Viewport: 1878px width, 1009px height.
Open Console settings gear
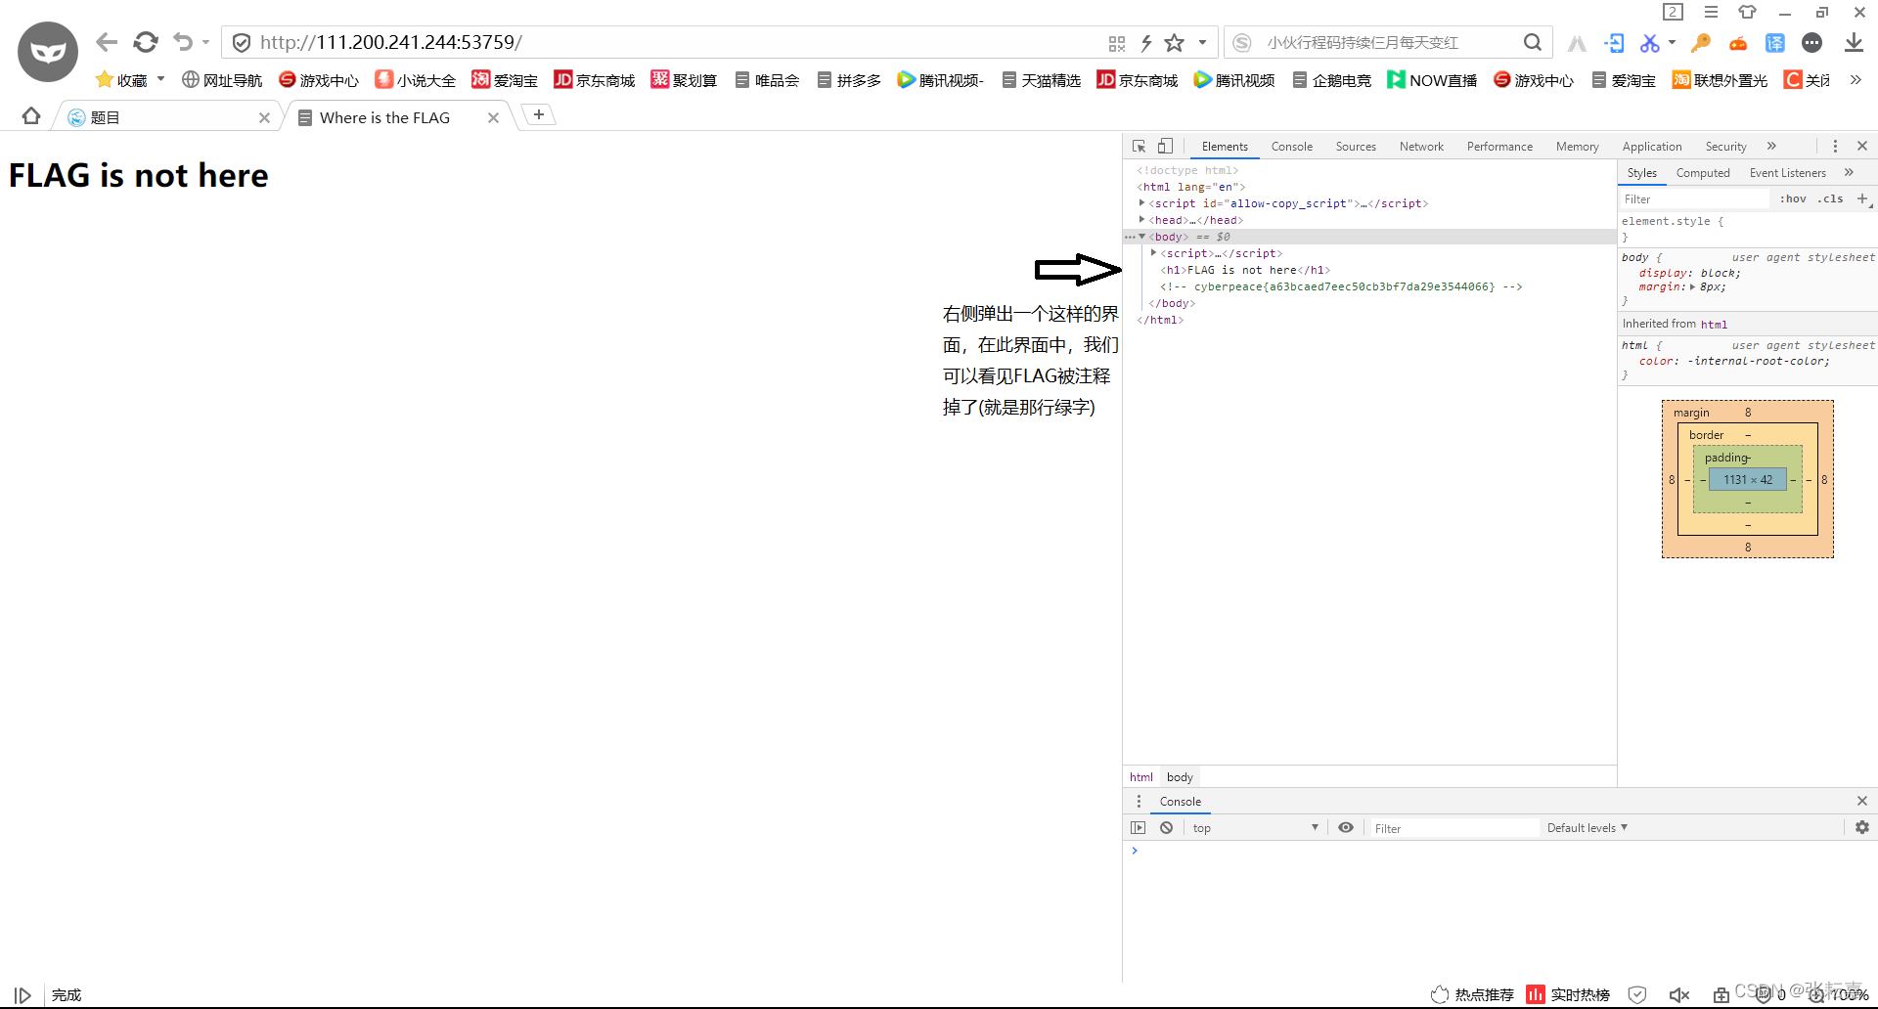(x=1862, y=827)
